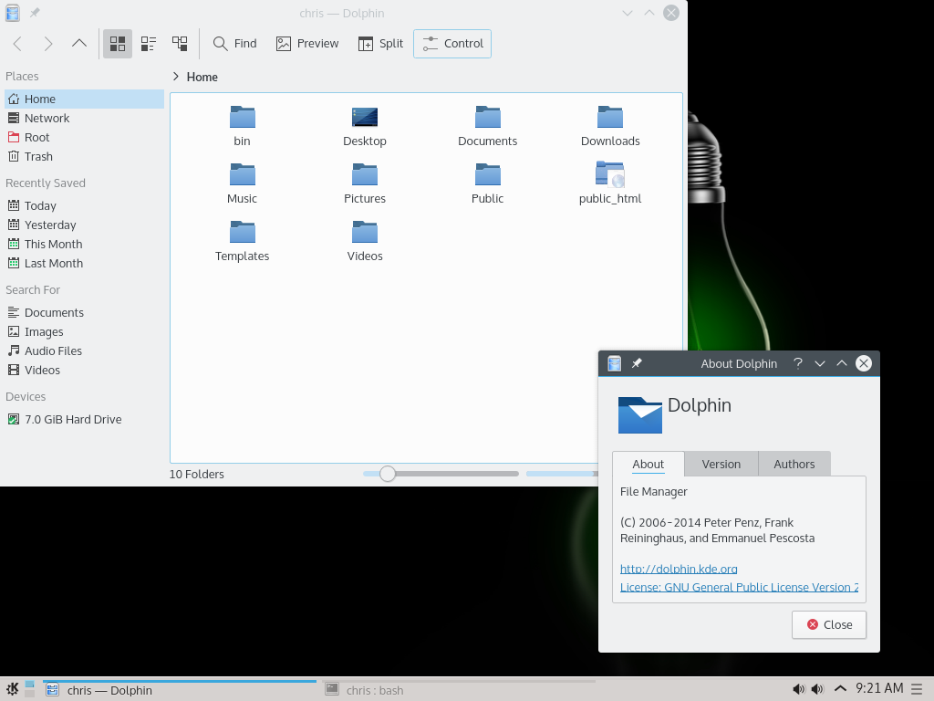This screenshot has height=701, width=934.
Task: Search for Documents in sidebar
Action: [84, 312]
